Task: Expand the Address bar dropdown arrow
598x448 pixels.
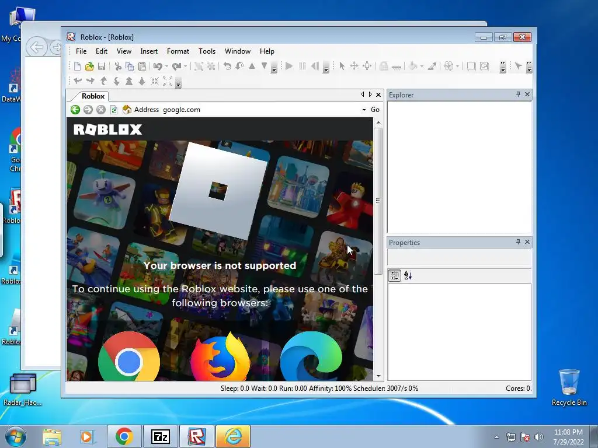Action: tap(364, 110)
